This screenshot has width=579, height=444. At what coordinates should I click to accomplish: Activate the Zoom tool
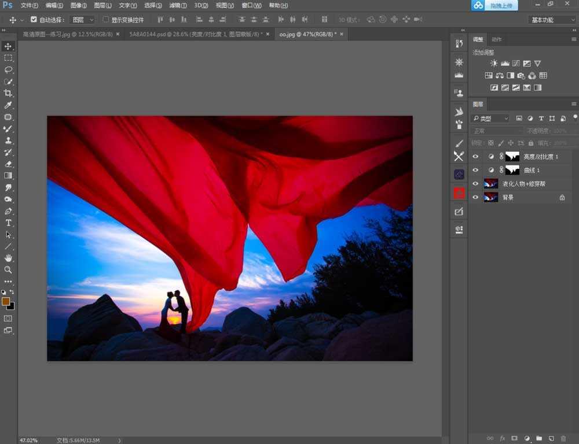[x=8, y=269]
